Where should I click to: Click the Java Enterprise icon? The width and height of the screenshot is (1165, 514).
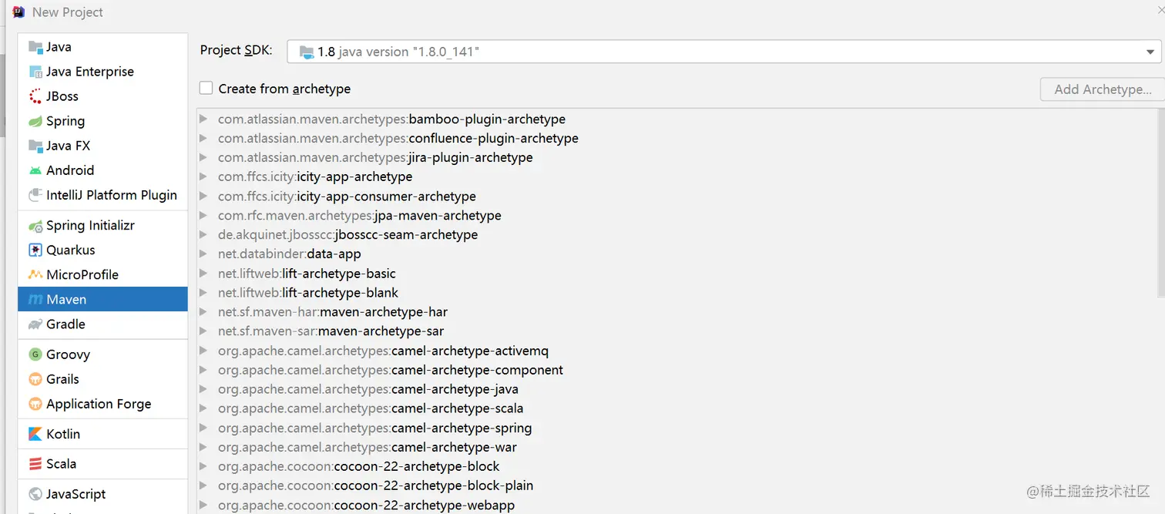[35, 72]
